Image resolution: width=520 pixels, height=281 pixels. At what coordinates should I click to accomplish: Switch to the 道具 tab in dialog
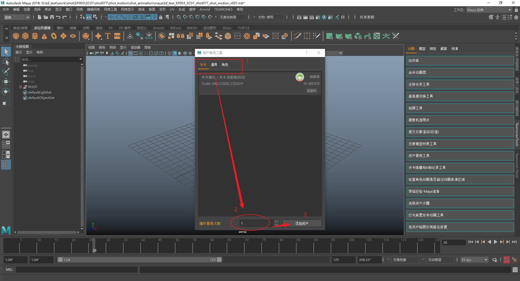click(214, 65)
